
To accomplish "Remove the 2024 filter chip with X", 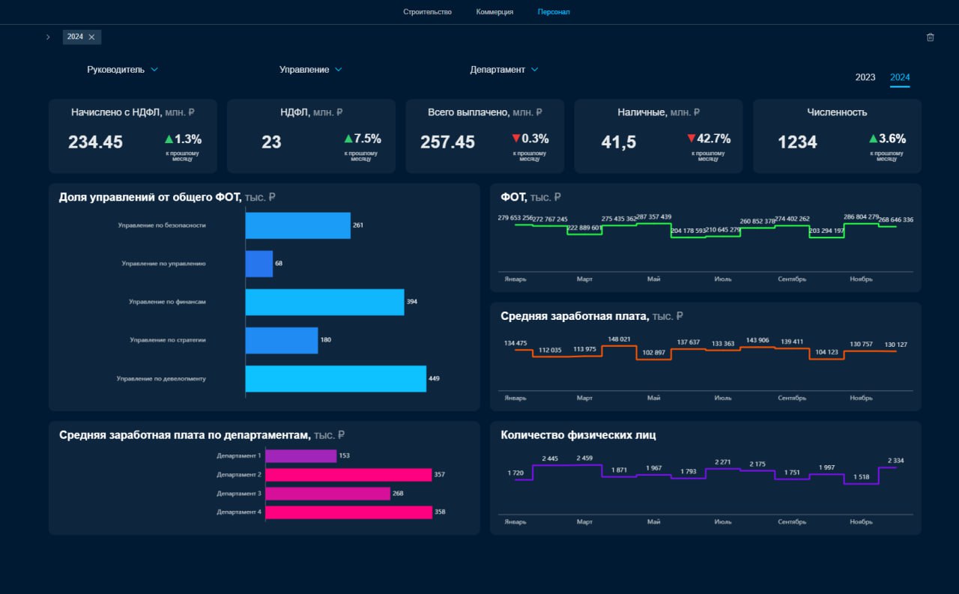I will [x=91, y=37].
